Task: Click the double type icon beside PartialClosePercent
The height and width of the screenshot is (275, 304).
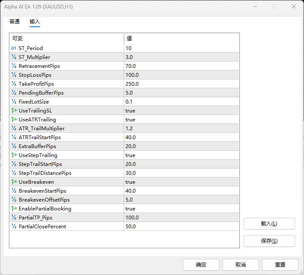Action: (14, 226)
